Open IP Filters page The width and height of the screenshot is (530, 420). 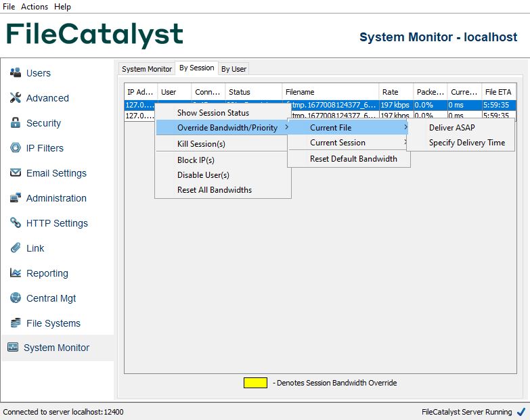pos(45,148)
